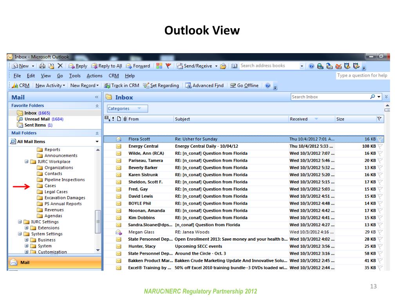Flag the Beverly Barker message

click(x=380, y=168)
